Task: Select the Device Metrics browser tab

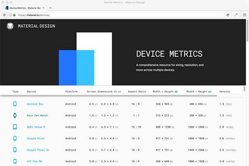Action: (25, 8)
